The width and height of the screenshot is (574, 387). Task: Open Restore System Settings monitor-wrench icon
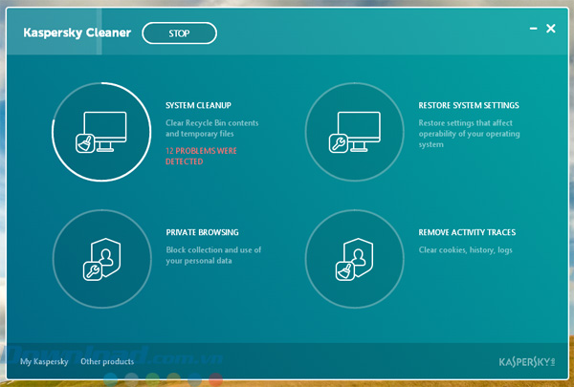point(355,132)
